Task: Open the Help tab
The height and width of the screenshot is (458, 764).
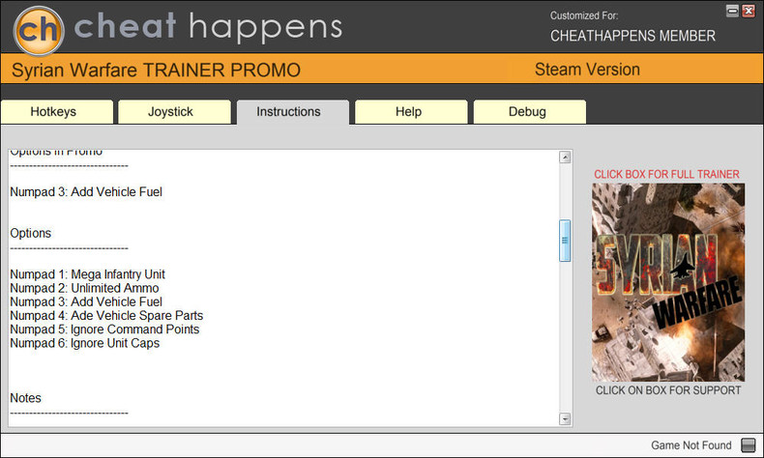Action: [x=411, y=112]
